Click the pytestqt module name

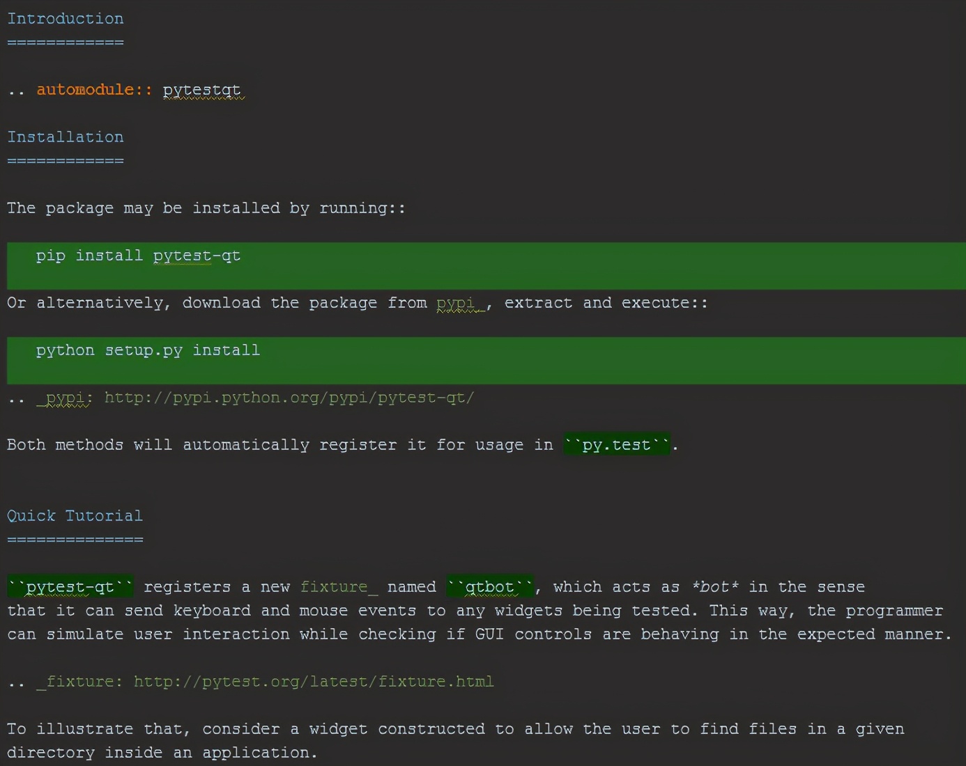pyautogui.click(x=202, y=90)
